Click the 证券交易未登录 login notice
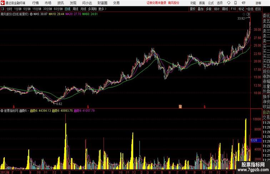Viewport: 270px width, 174px height. pyautogui.click(x=156, y=3)
